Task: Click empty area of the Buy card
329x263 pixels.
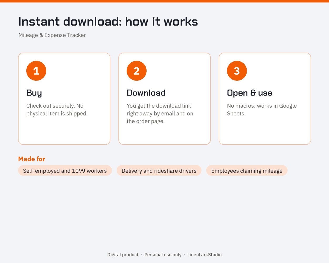Action: point(64,131)
